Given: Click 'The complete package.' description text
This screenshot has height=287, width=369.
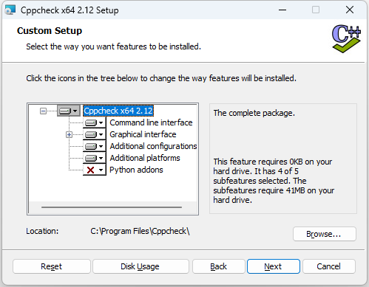Looking at the screenshot, I should [254, 113].
